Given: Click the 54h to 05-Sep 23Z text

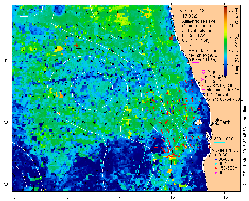Looking at the screenshot, I should pos(225,99).
